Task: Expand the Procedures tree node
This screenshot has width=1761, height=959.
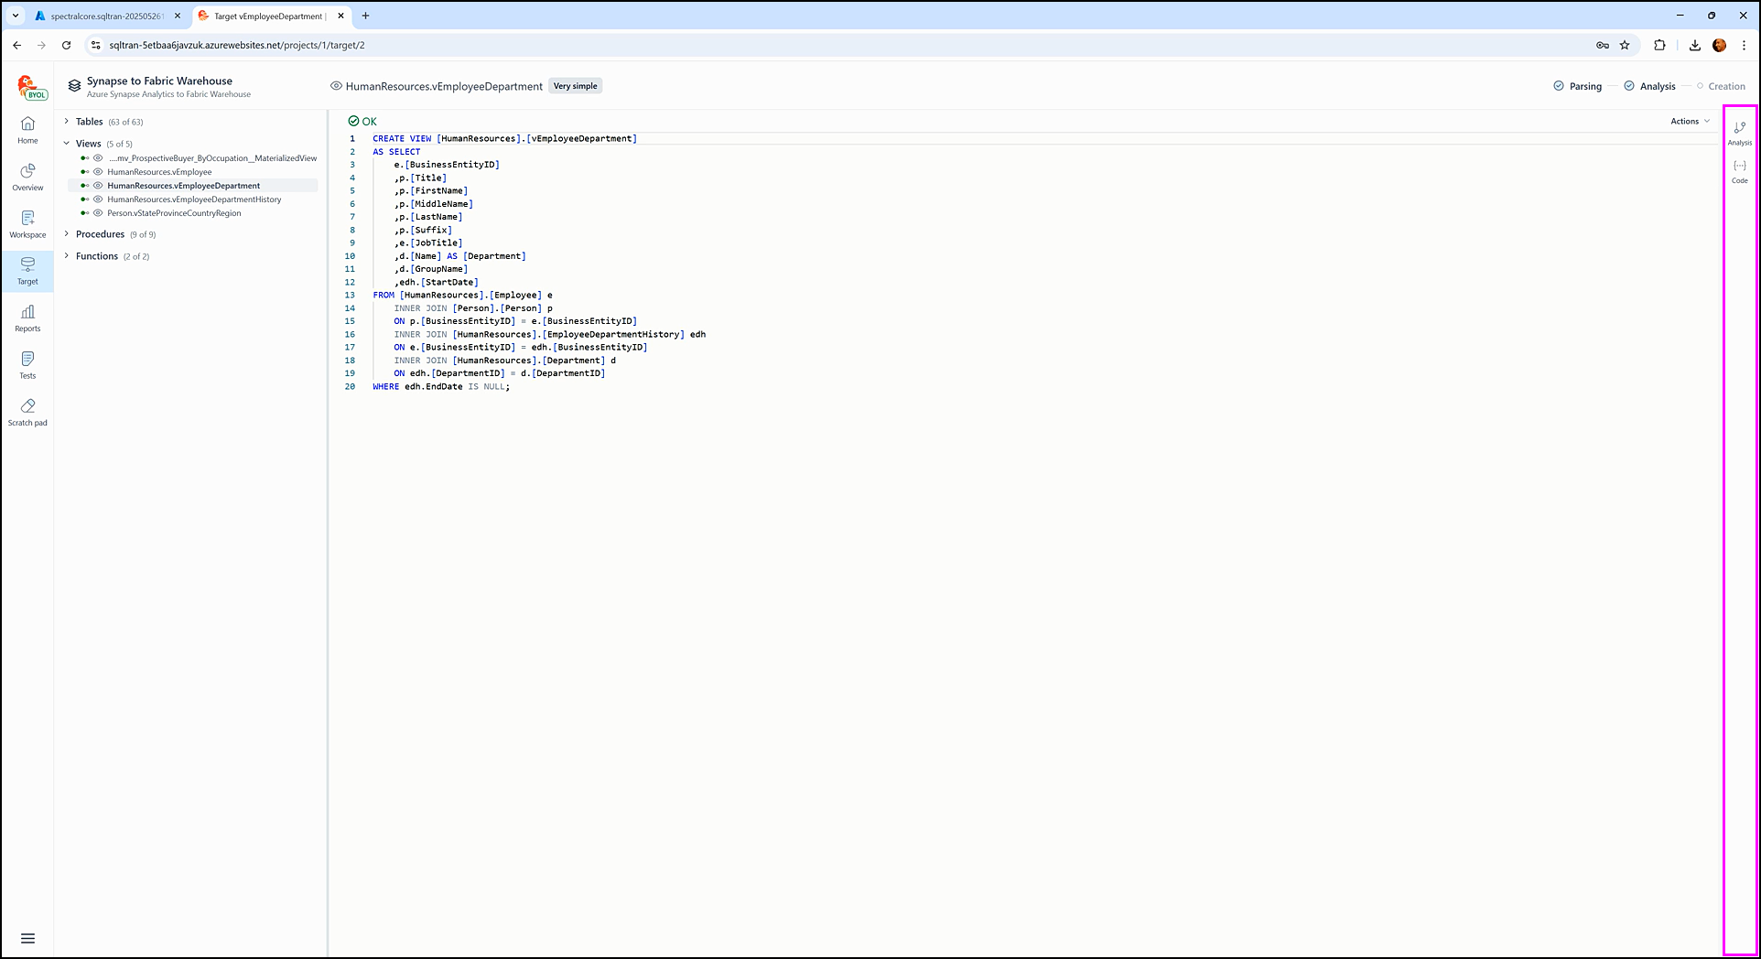Action: [x=67, y=234]
